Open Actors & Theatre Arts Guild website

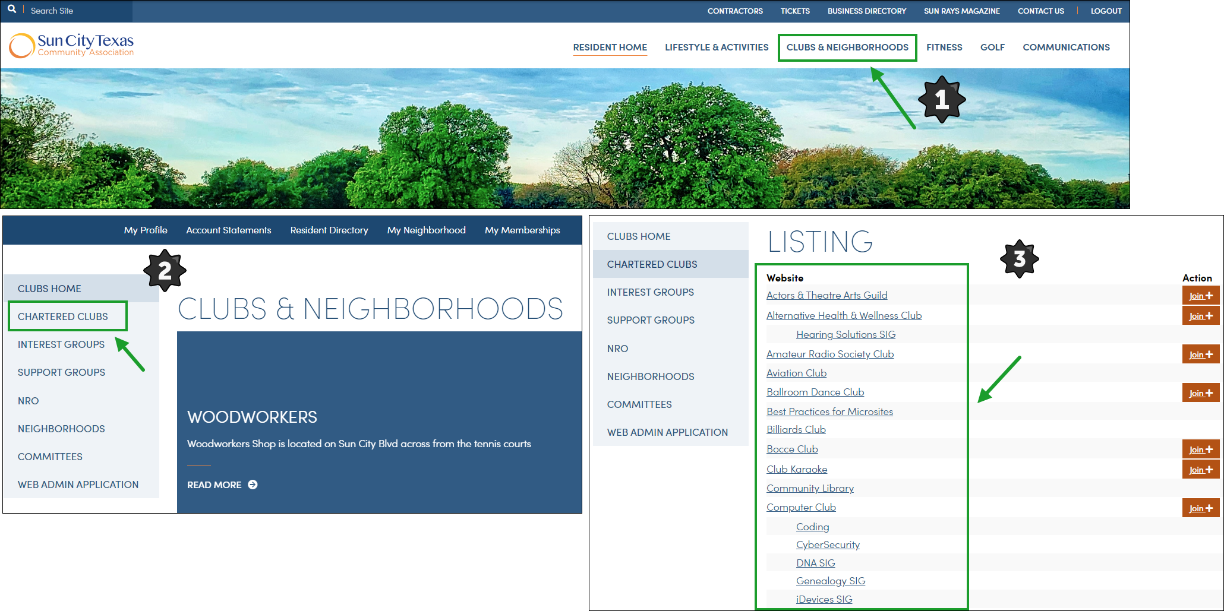pyautogui.click(x=826, y=295)
